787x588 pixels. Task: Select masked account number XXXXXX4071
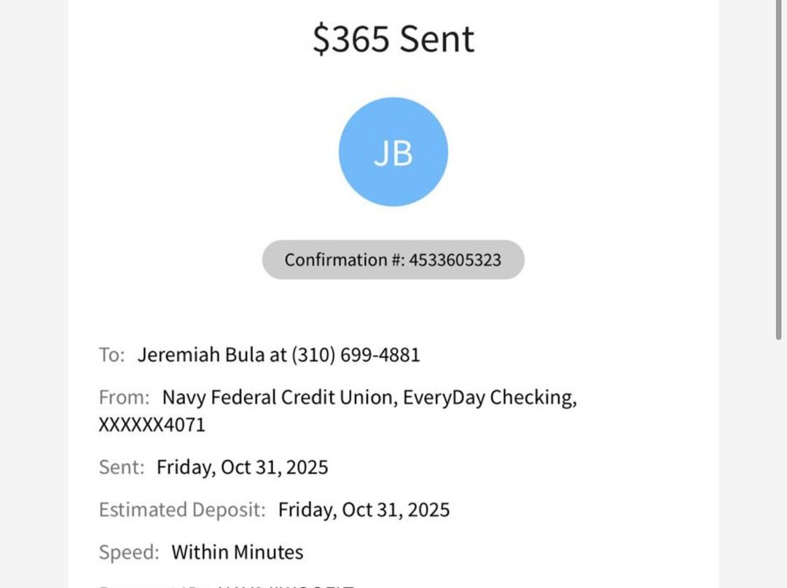[152, 424]
